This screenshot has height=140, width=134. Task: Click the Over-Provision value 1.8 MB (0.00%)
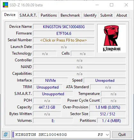point(108,107)
